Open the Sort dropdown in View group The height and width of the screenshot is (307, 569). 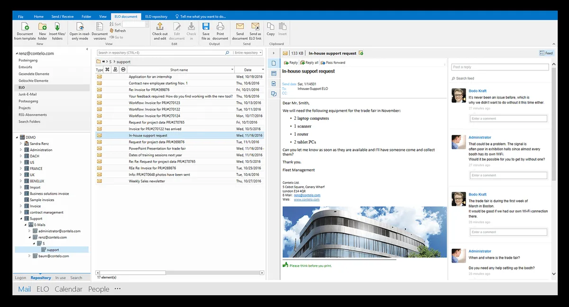tap(147, 24)
